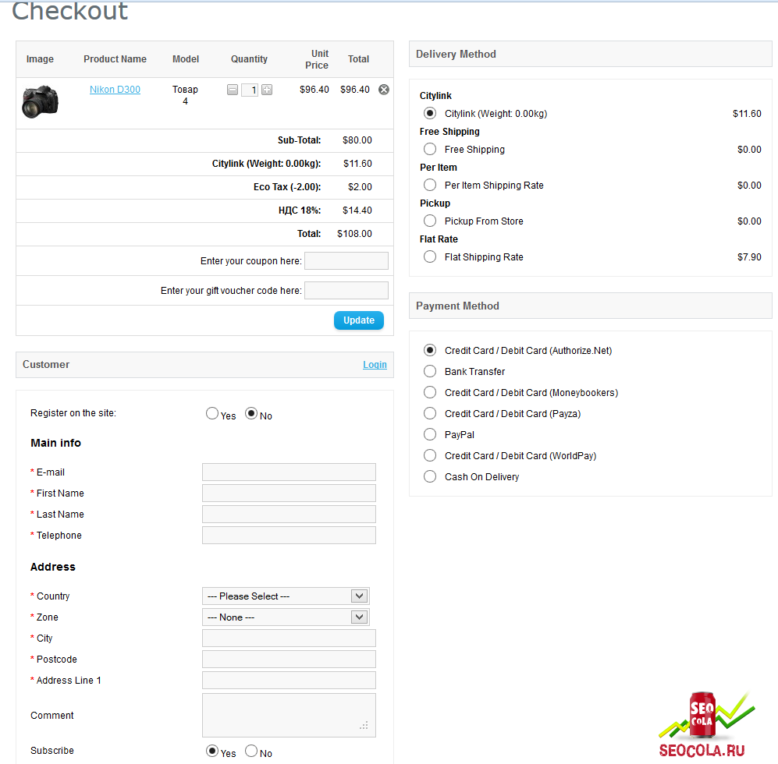Click the City input field
The image size is (778, 764).
[x=289, y=638]
